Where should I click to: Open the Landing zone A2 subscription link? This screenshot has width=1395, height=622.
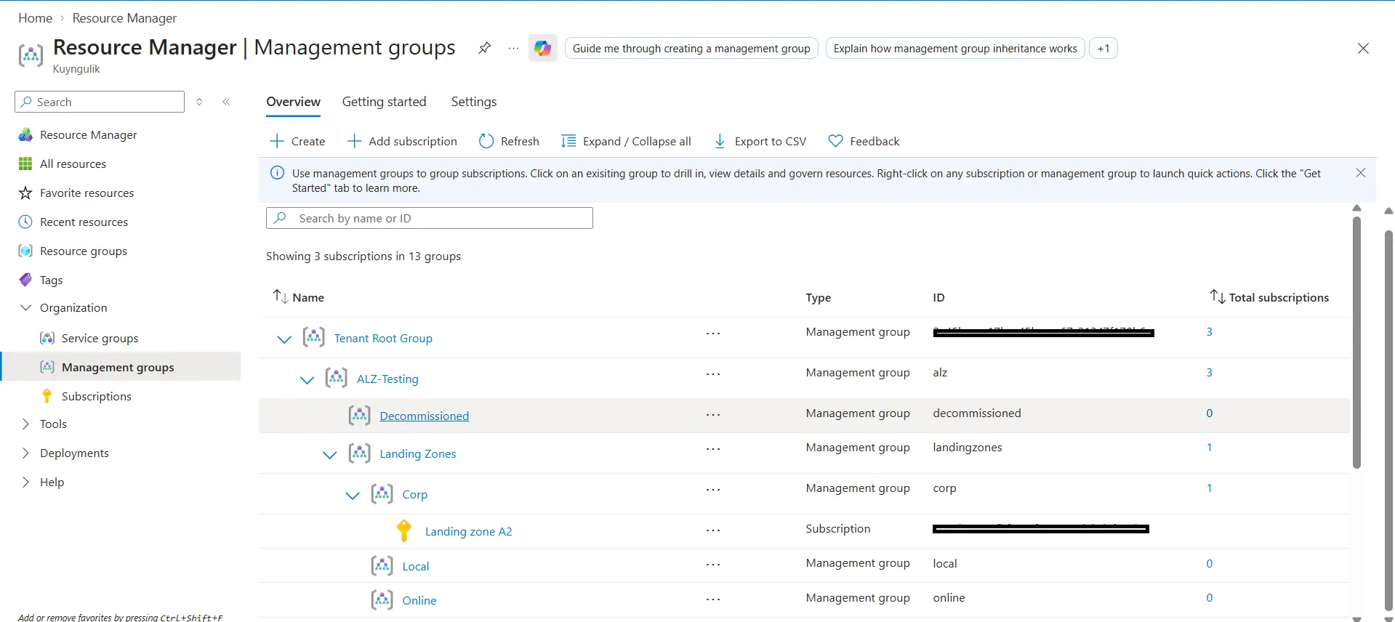point(468,531)
